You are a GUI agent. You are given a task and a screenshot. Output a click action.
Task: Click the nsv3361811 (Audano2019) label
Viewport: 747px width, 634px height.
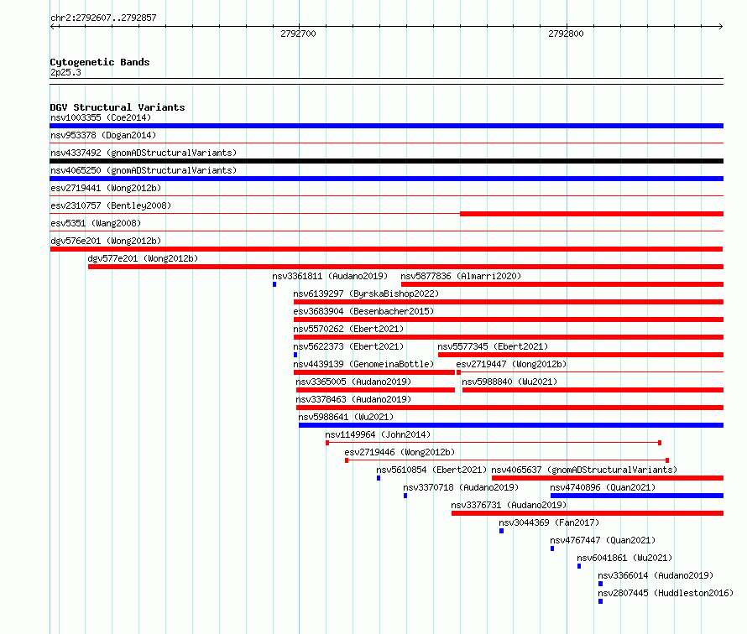coord(330,276)
